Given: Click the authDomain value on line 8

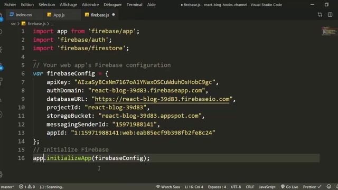Looking at the screenshot, I should click(x=147, y=90).
